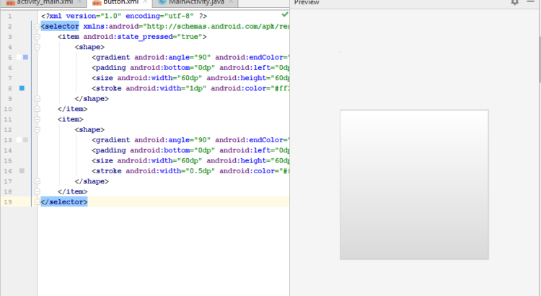
Task: Click the closing selector tag text
Action: 64,202
